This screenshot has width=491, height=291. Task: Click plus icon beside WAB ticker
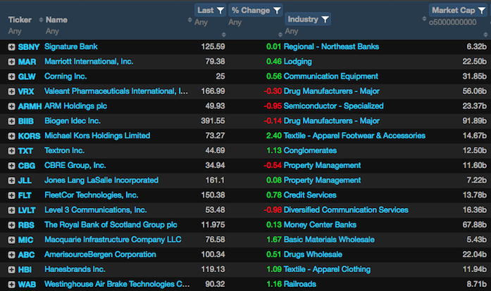(x=11, y=285)
